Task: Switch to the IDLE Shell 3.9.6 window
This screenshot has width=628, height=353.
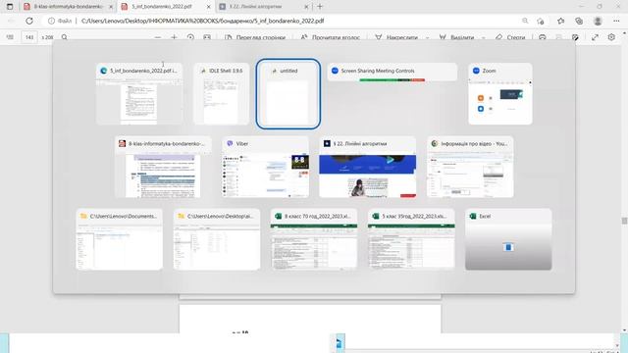Action: [x=221, y=94]
